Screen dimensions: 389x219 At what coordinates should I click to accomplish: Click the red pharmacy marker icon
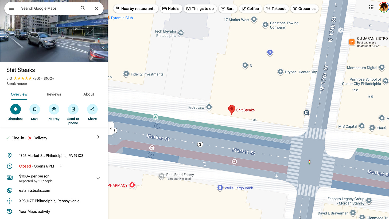tap(132, 185)
